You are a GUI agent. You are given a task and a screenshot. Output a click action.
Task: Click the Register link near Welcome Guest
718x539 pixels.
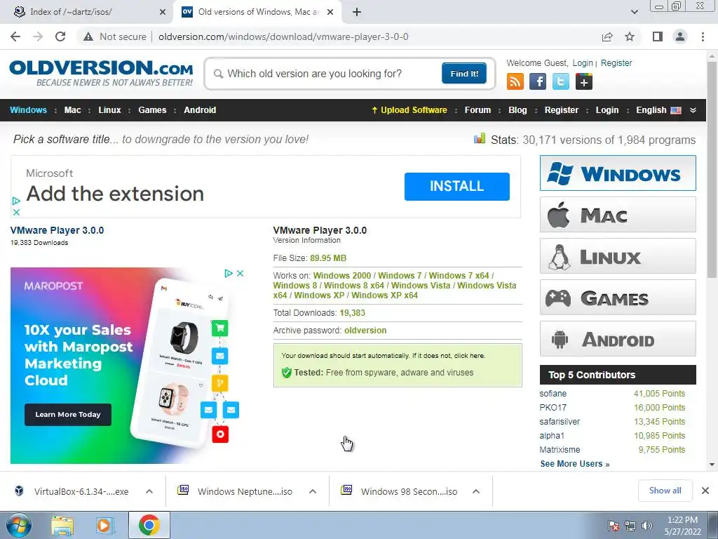coord(616,62)
